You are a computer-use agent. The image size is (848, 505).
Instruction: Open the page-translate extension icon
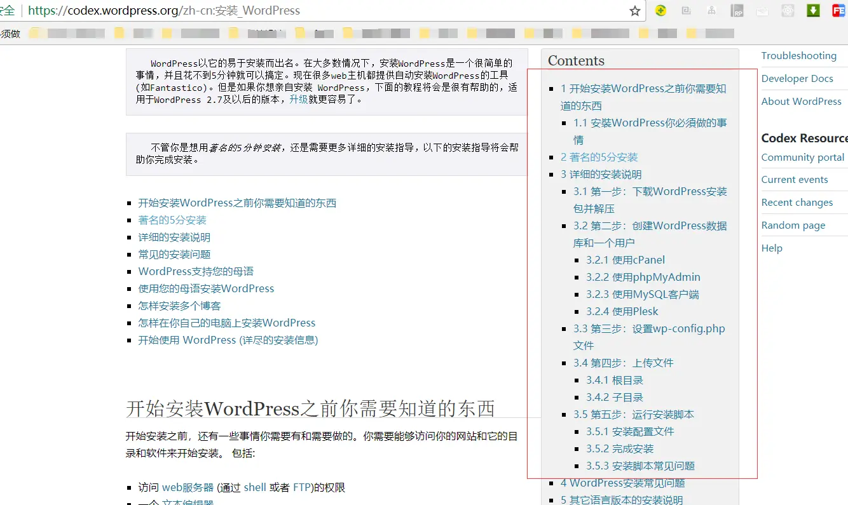tap(686, 10)
